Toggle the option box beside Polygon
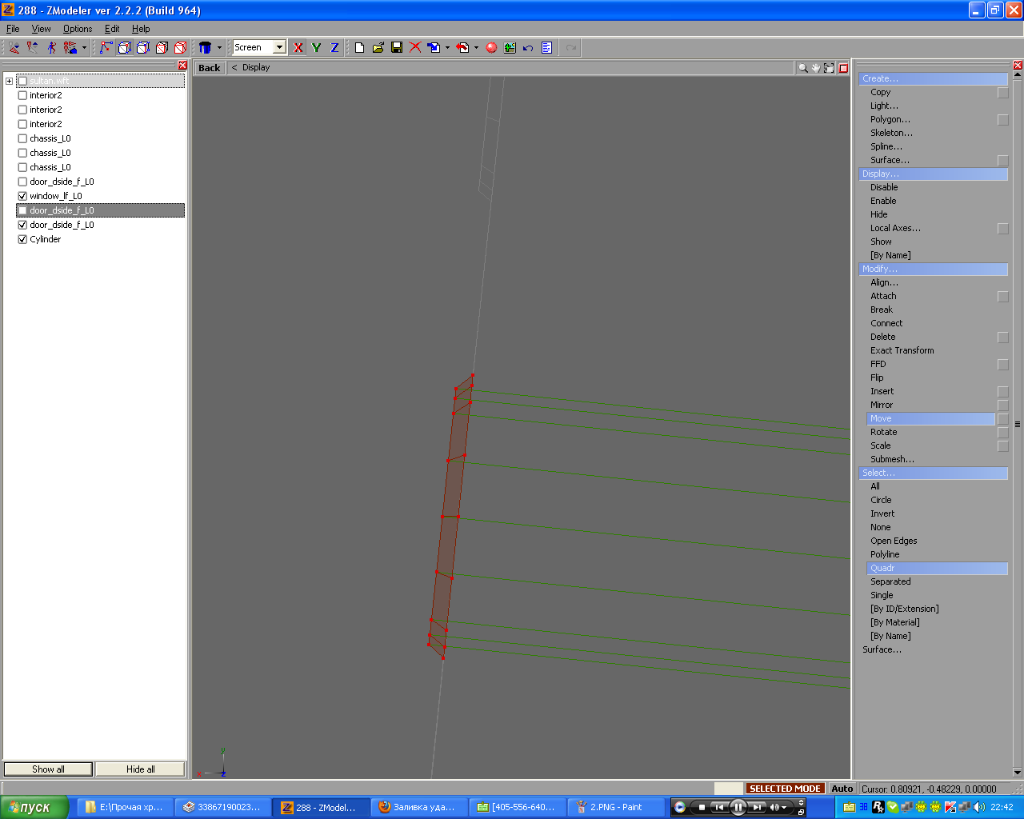This screenshot has height=819, width=1024. tap(1002, 120)
